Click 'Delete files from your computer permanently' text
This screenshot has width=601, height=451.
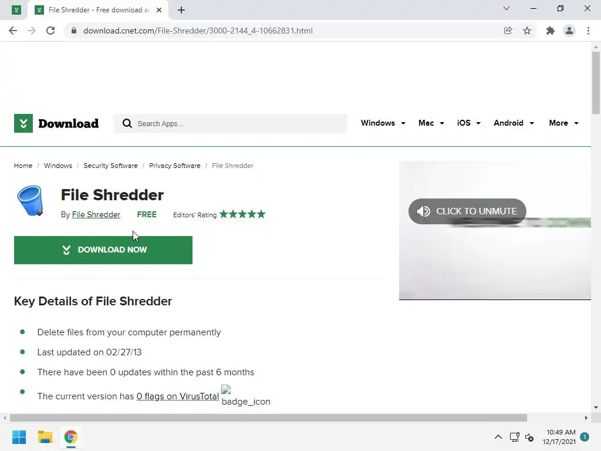pyautogui.click(x=129, y=332)
